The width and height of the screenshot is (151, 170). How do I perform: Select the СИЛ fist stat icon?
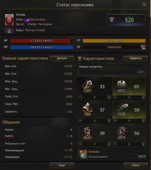[x=88, y=86]
